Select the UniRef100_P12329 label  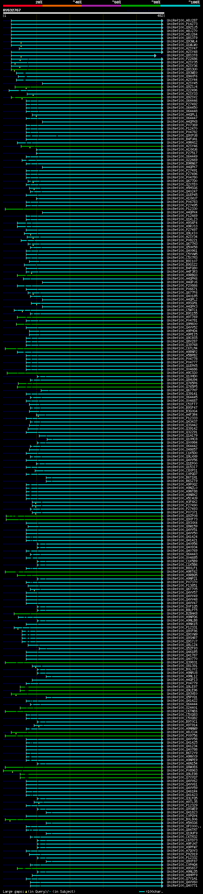[182, 805]
